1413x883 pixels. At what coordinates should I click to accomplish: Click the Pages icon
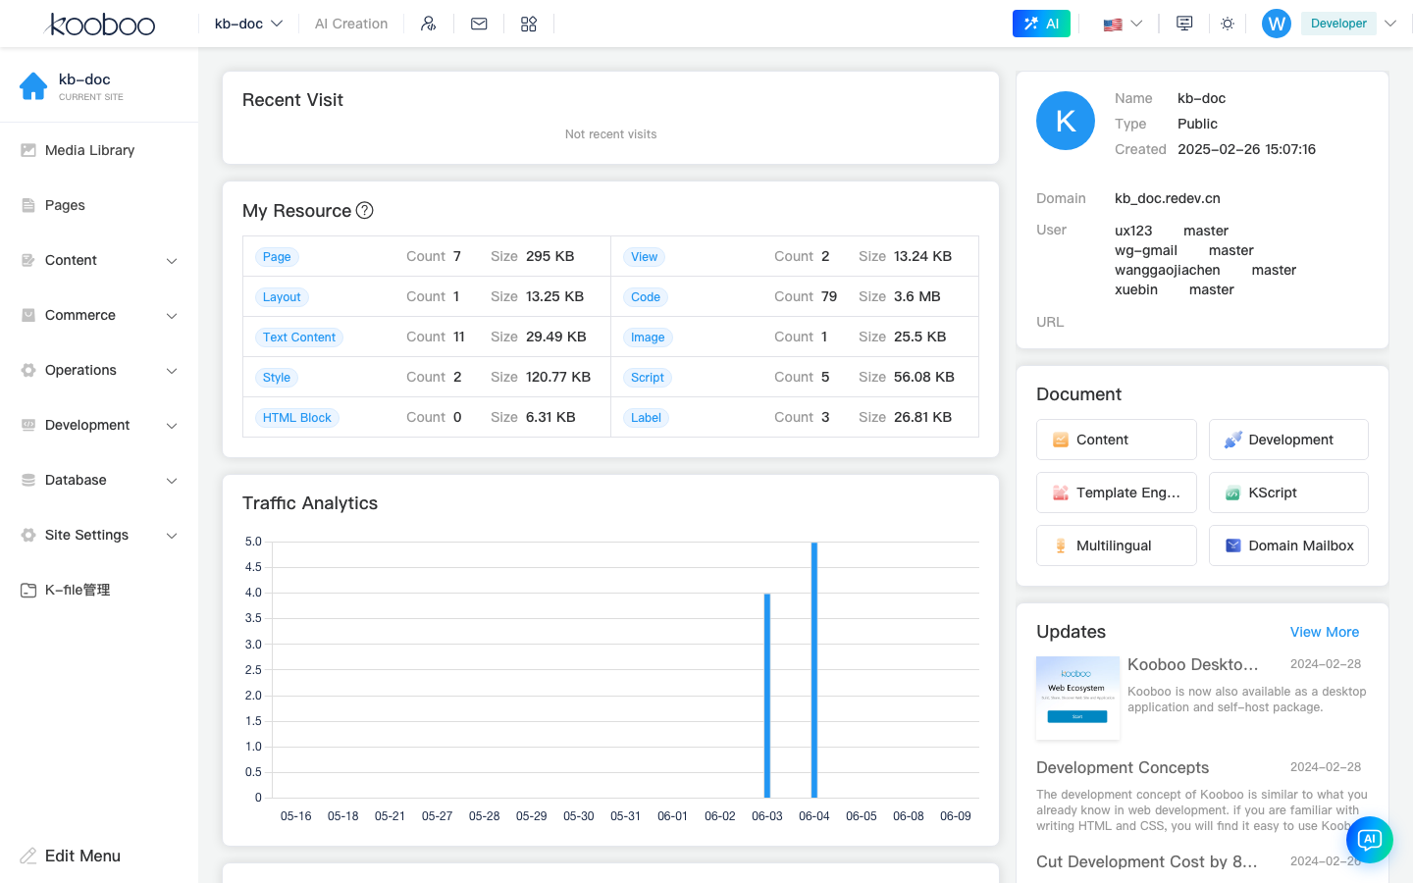(x=28, y=205)
